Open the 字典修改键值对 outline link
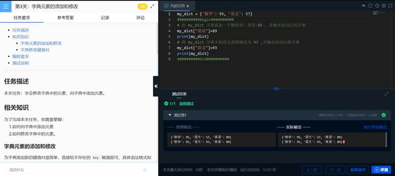Screen dimensions: 395x176 [35, 50]
